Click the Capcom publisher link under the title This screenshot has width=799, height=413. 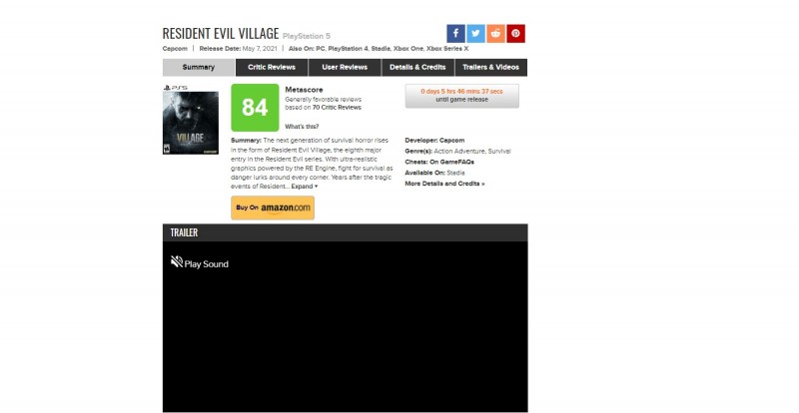click(x=176, y=48)
